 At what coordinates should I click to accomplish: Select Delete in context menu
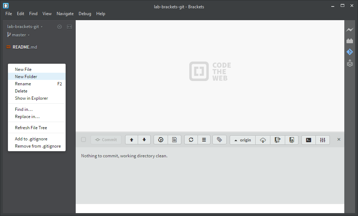coord(37,91)
